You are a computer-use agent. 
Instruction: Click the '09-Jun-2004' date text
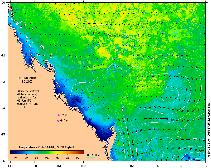pyautogui.click(x=27, y=78)
